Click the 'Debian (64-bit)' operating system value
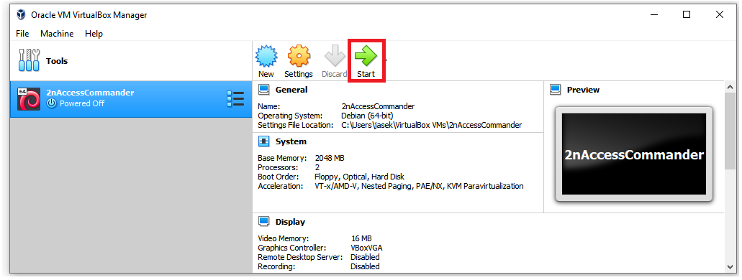Image resolution: width=742 pixels, height=280 pixels. [x=367, y=116]
